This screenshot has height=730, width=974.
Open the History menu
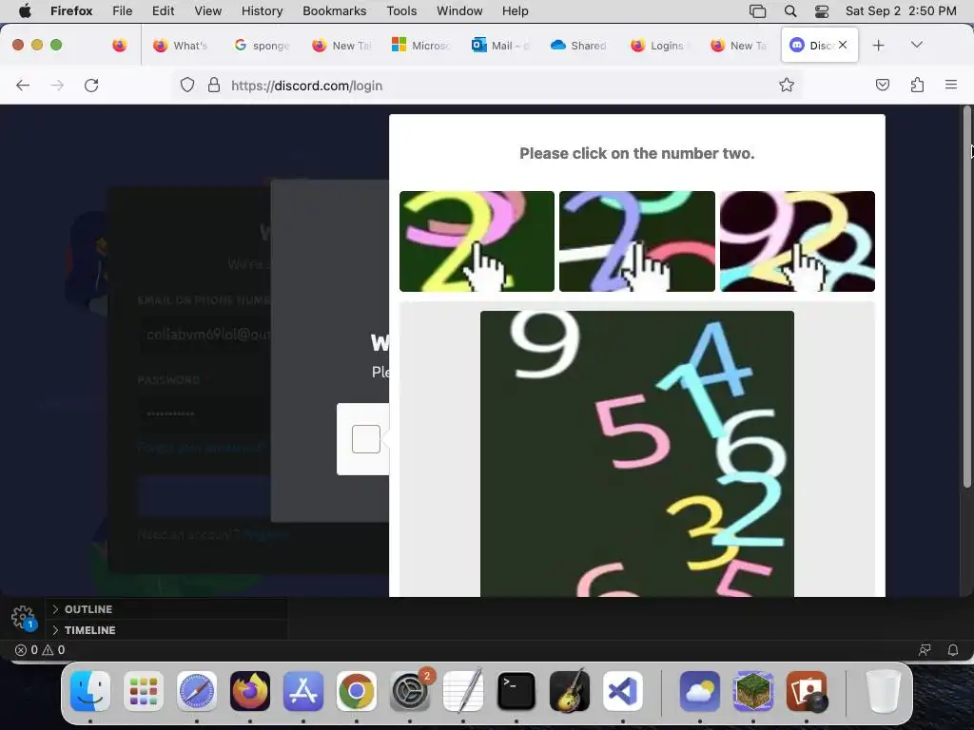tap(262, 10)
